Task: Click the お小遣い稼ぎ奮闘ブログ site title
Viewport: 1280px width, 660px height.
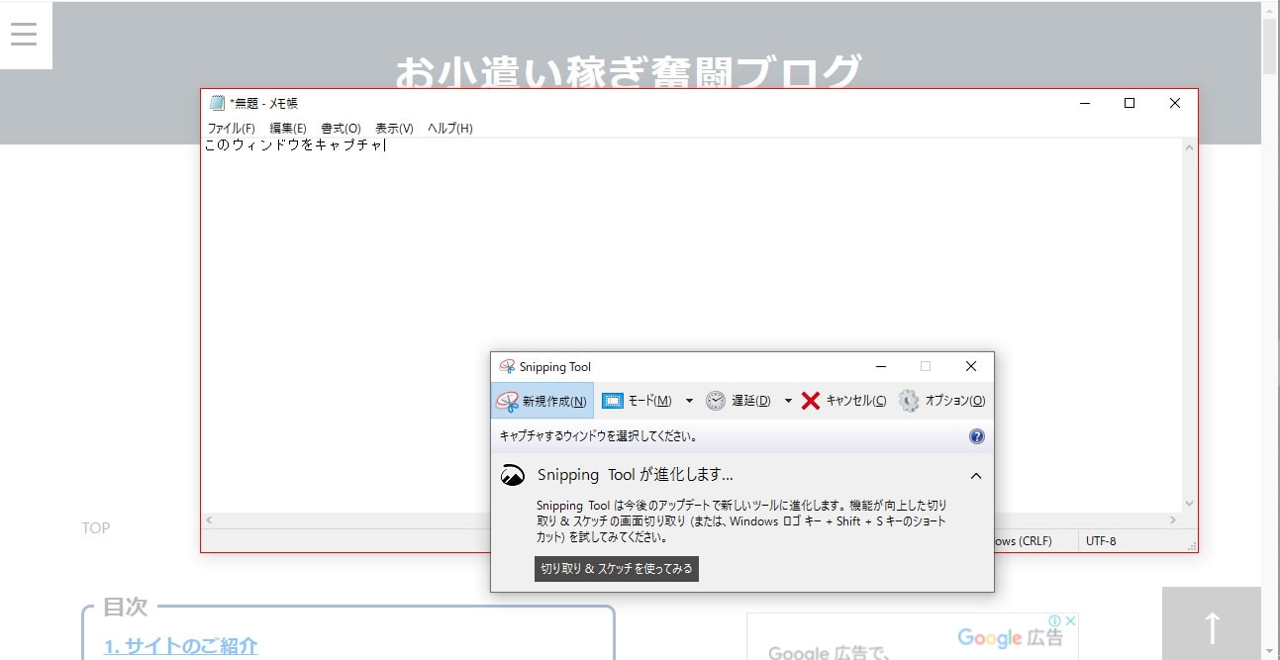Action: tap(630, 72)
